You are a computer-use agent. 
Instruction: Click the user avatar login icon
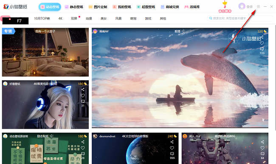click(242, 6)
